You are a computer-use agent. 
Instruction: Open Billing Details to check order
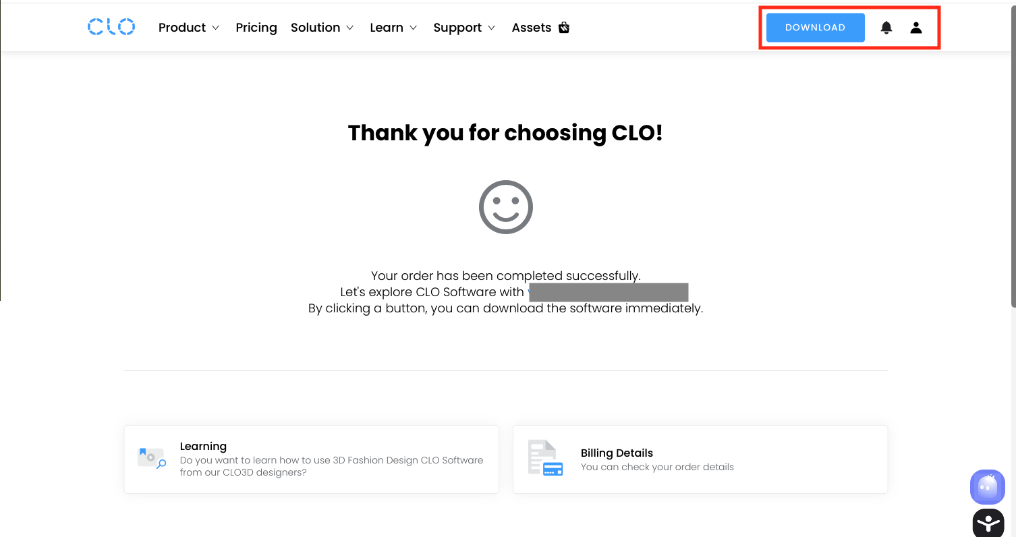700,459
